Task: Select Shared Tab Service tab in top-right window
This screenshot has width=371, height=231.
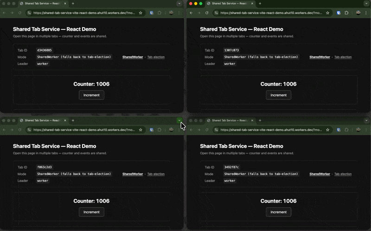Action: tap(230, 4)
